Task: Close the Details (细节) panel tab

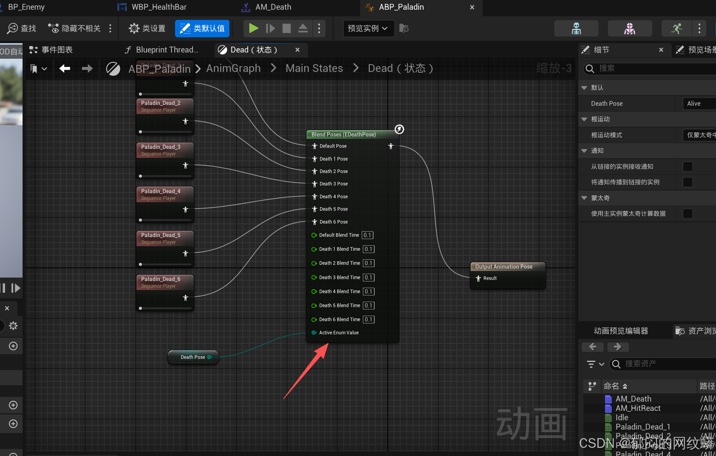Action: 661,50
